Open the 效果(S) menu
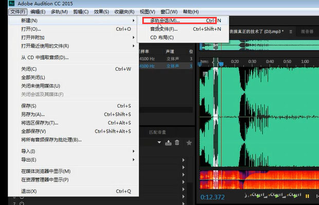 pos(101,12)
